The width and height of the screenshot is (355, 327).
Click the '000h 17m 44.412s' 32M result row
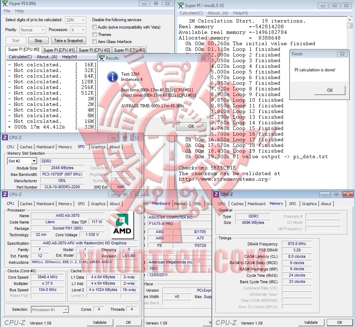(x=52, y=127)
